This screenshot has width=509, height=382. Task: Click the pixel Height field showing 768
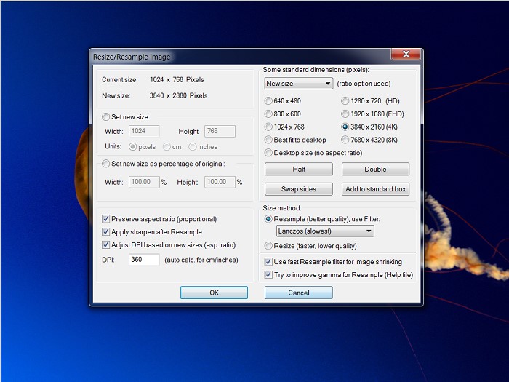[220, 131]
